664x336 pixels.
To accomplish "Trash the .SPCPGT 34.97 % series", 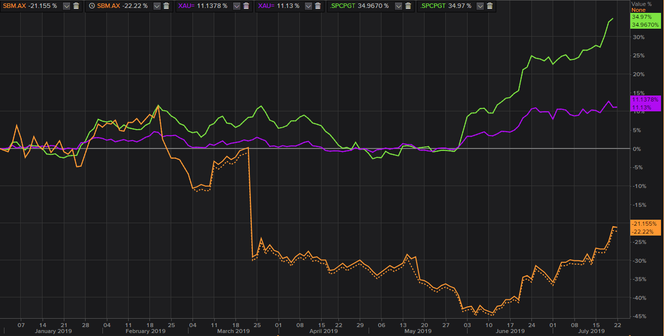I will (489, 6).
